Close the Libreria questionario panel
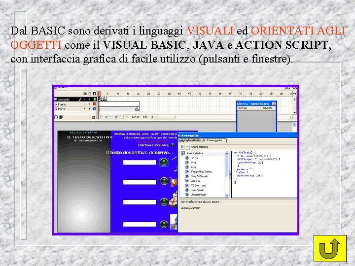Screen dimensions: 355x266 [x=274, y=103]
